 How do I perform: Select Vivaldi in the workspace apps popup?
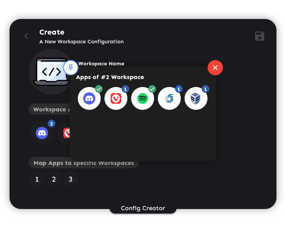click(116, 98)
